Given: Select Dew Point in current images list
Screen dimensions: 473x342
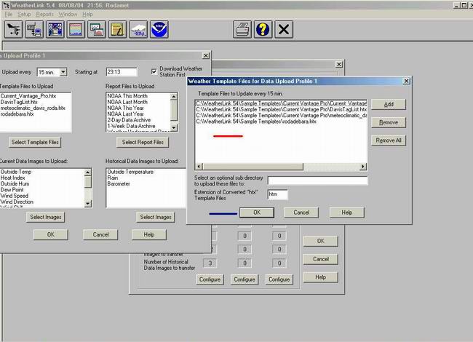Looking at the screenshot, I should [12, 191].
